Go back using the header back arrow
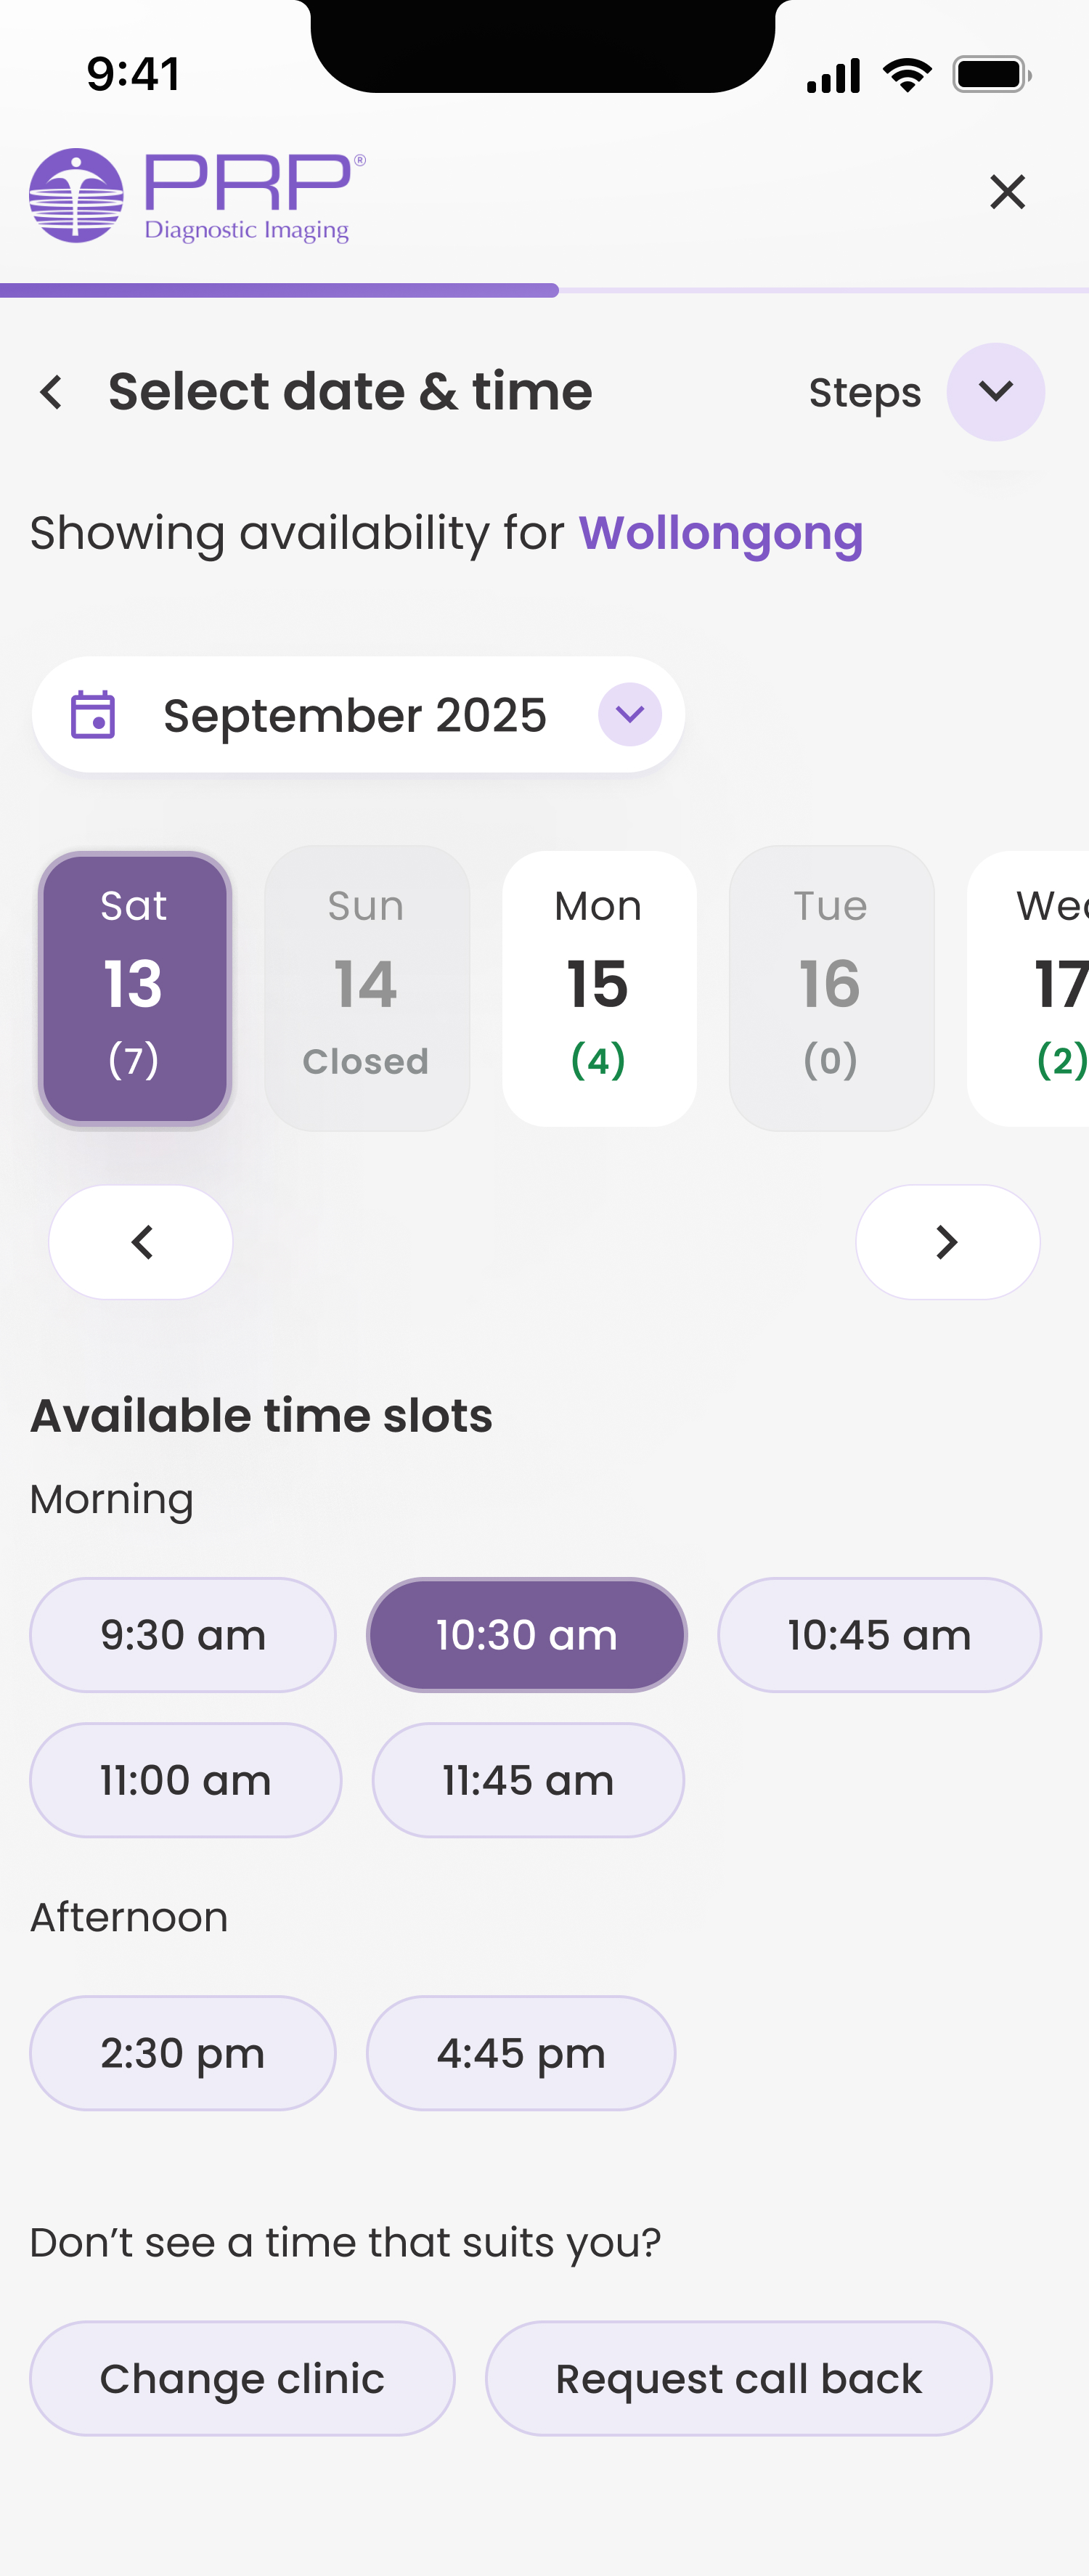Image resolution: width=1089 pixels, height=2576 pixels. point(52,392)
